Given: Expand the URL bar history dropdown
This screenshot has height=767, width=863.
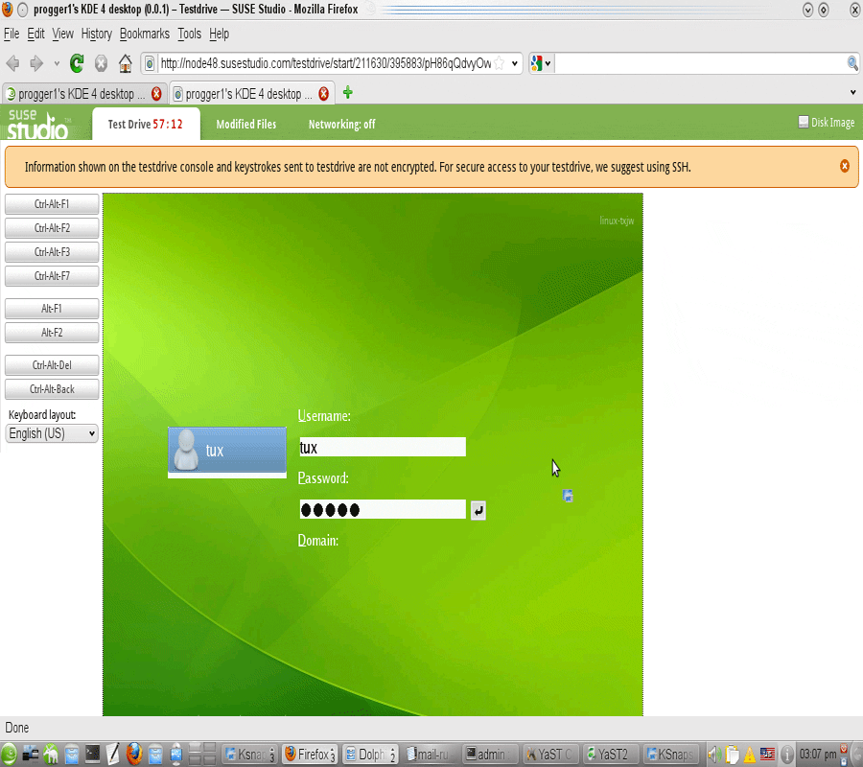Looking at the screenshot, I should pos(515,63).
